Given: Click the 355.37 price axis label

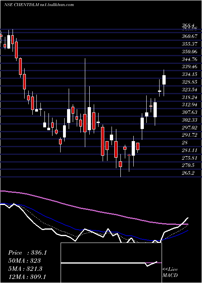Looking at the screenshot, I should click(x=189, y=44).
